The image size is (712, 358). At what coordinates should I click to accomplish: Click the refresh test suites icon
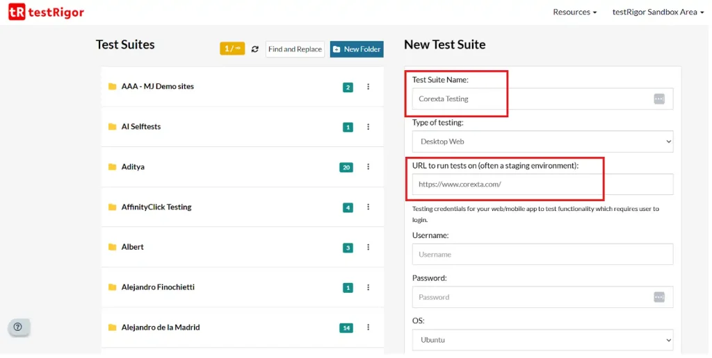click(254, 49)
